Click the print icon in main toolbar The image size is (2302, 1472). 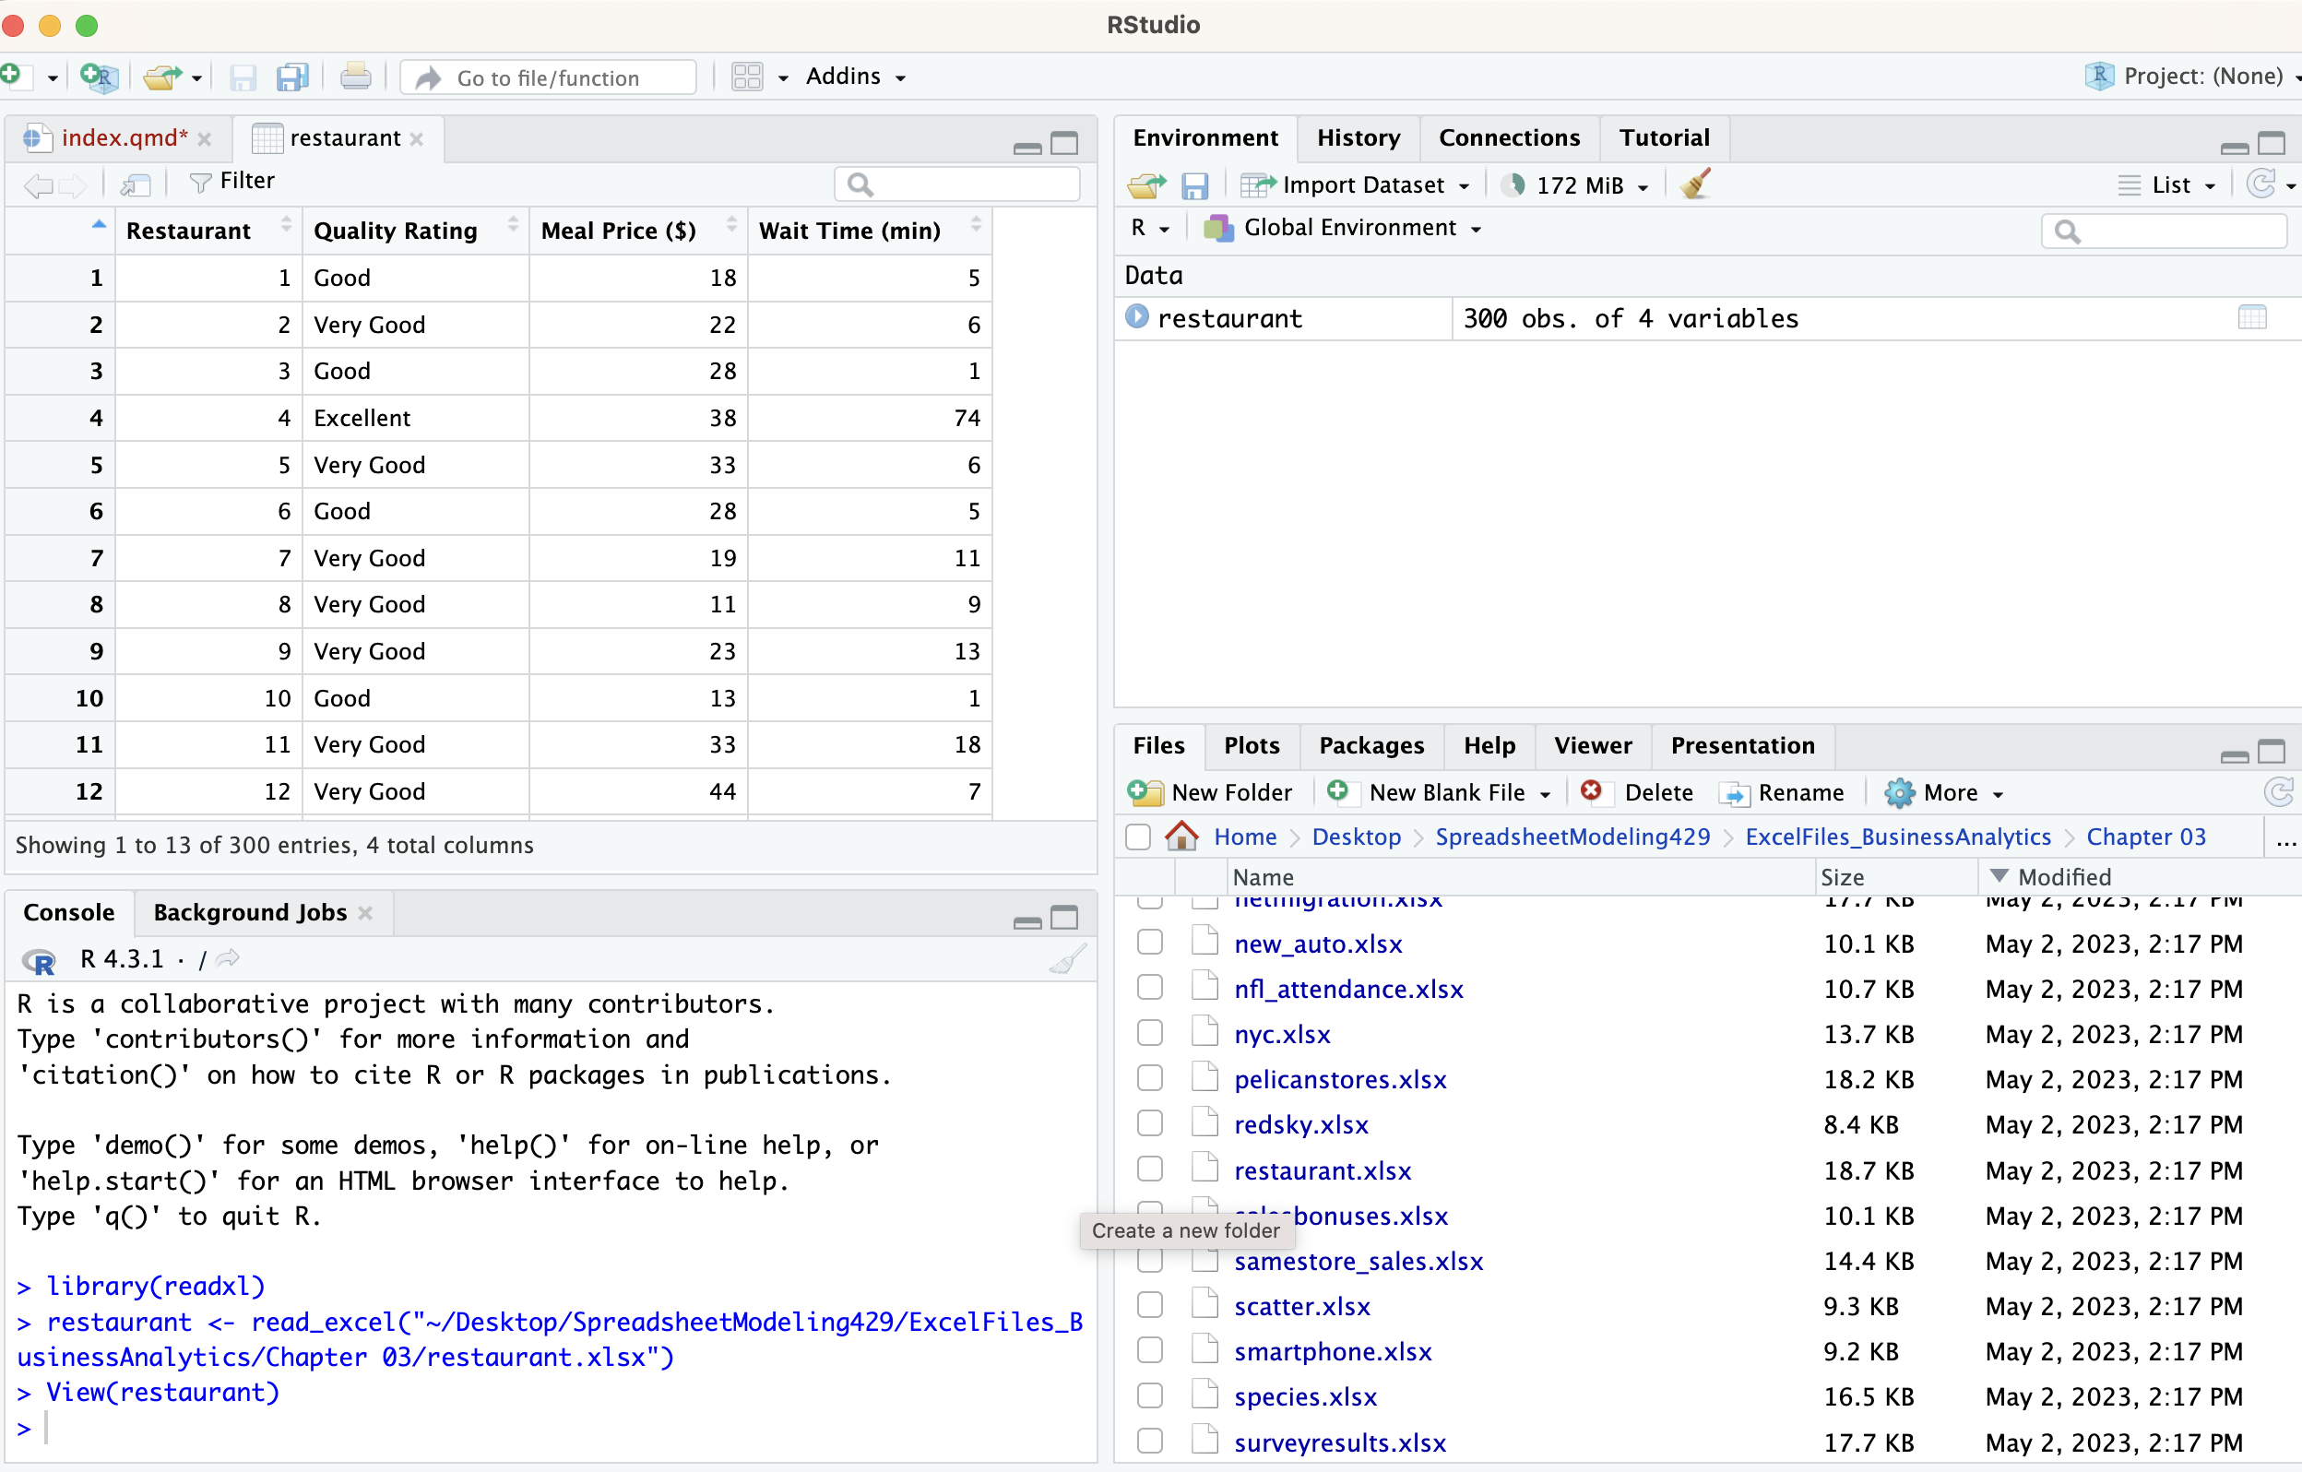click(355, 77)
